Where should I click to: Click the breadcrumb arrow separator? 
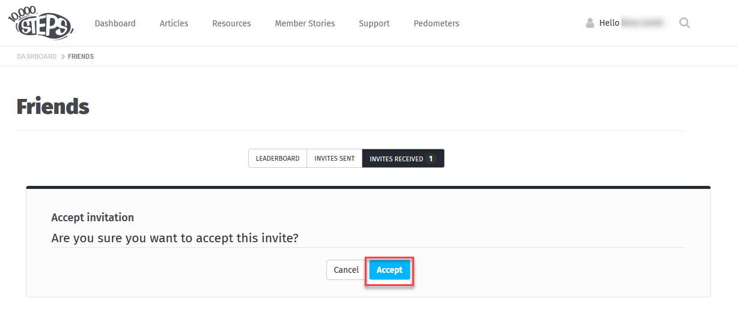pyautogui.click(x=63, y=56)
